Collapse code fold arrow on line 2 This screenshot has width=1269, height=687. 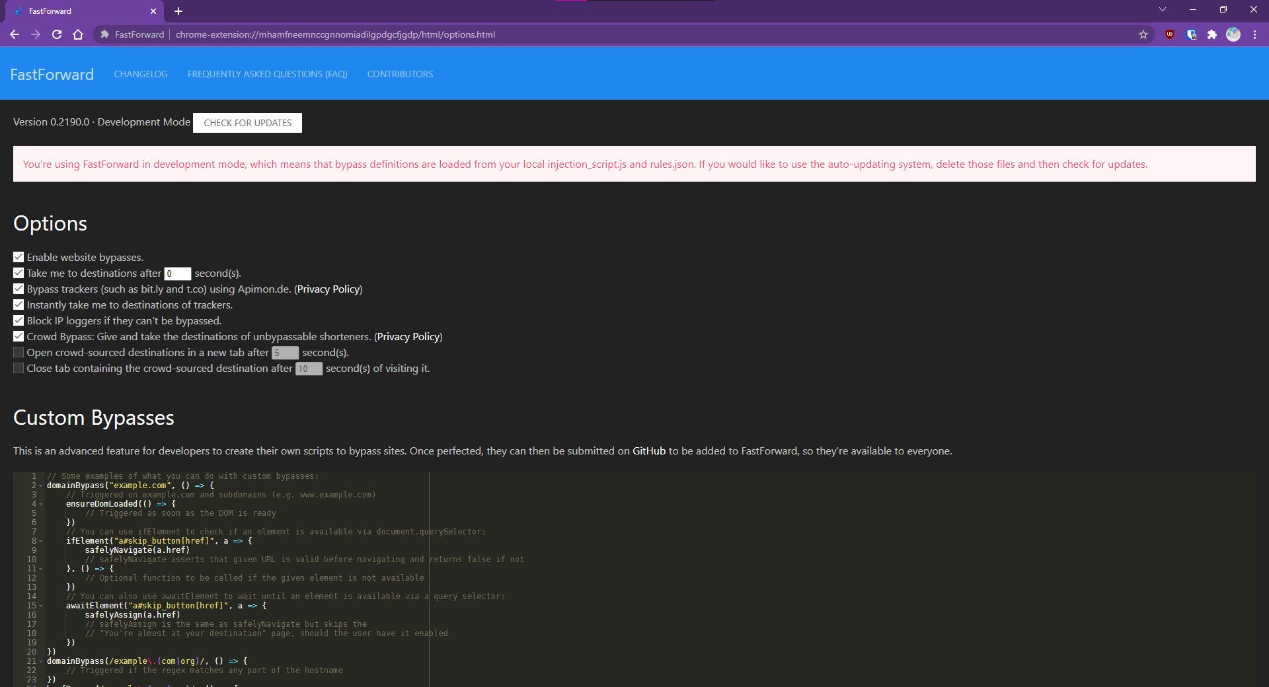point(41,486)
